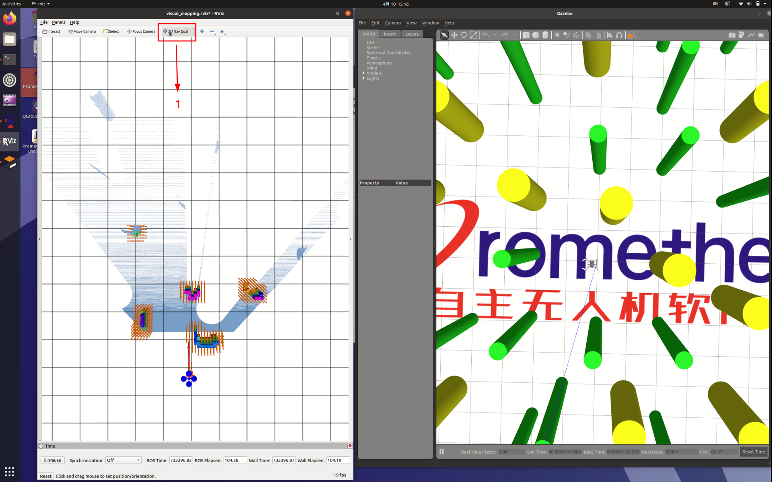Activate the Focus Camera tool
This screenshot has height=482, width=772.
pos(141,31)
